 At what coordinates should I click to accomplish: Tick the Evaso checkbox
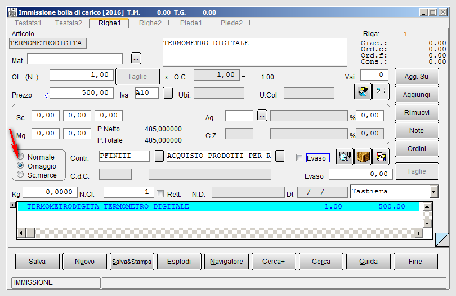point(299,158)
